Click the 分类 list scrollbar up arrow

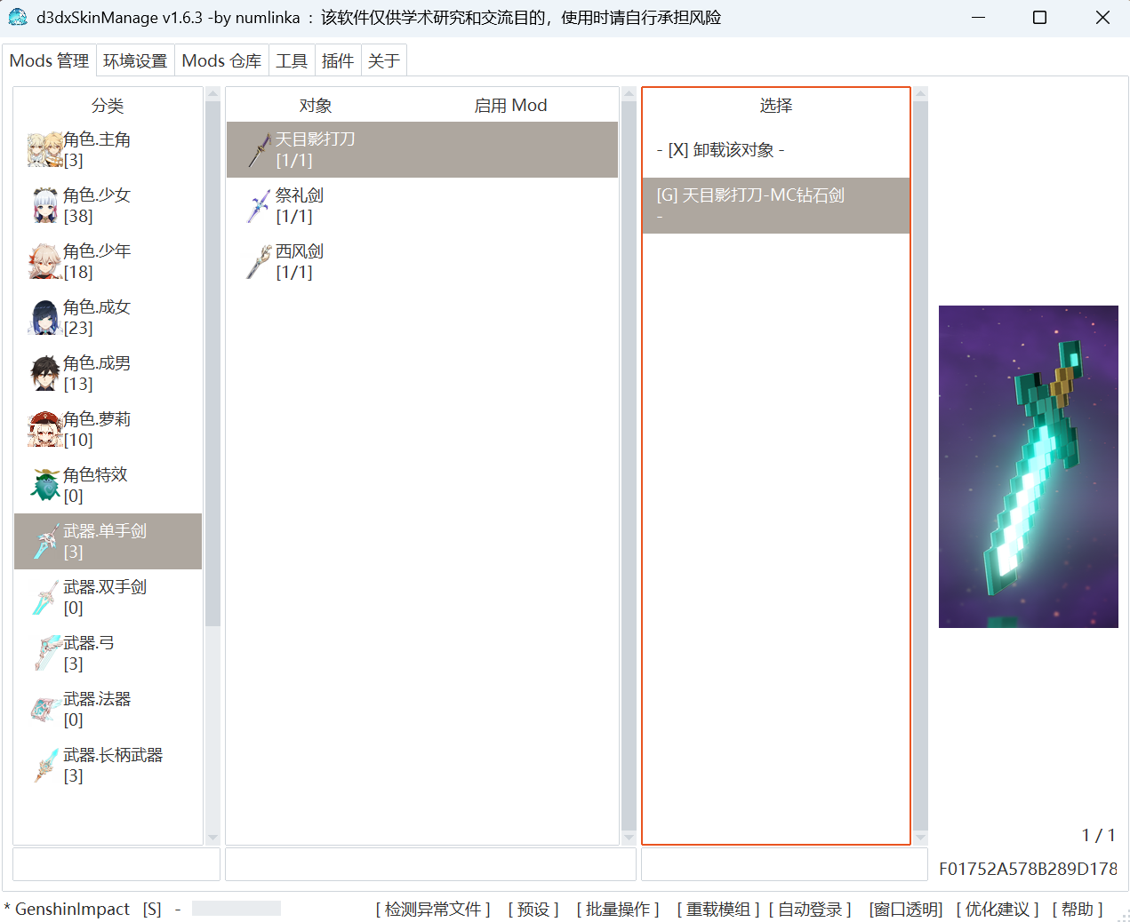pos(212,93)
